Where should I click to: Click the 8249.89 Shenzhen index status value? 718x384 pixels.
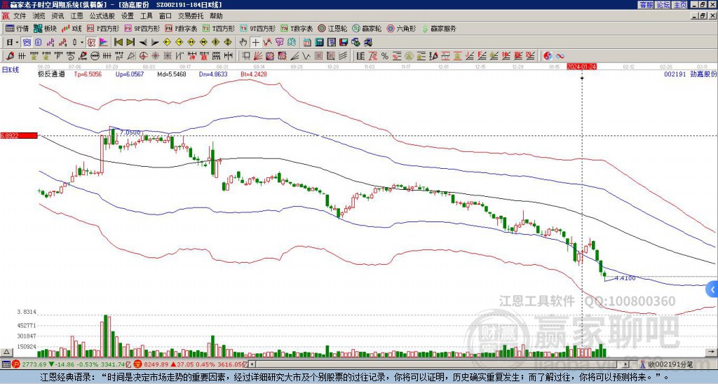[x=156, y=364]
